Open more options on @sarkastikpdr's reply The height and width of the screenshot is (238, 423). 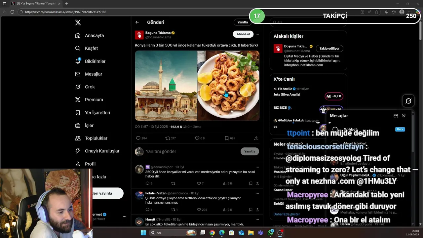pyautogui.click(x=257, y=167)
